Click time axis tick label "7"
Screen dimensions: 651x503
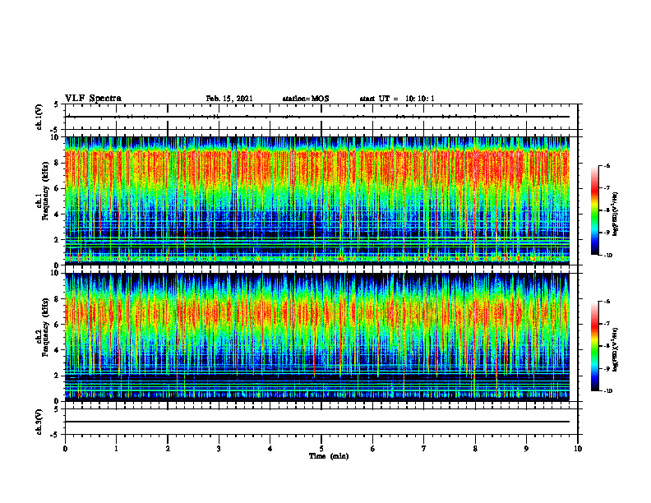pyautogui.click(x=424, y=449)
